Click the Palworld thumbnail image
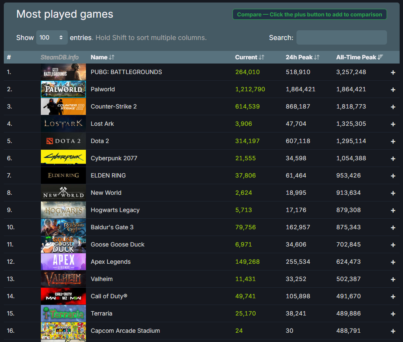The height and width of the screenshot is (342, 403). click(x=63, y=89)
